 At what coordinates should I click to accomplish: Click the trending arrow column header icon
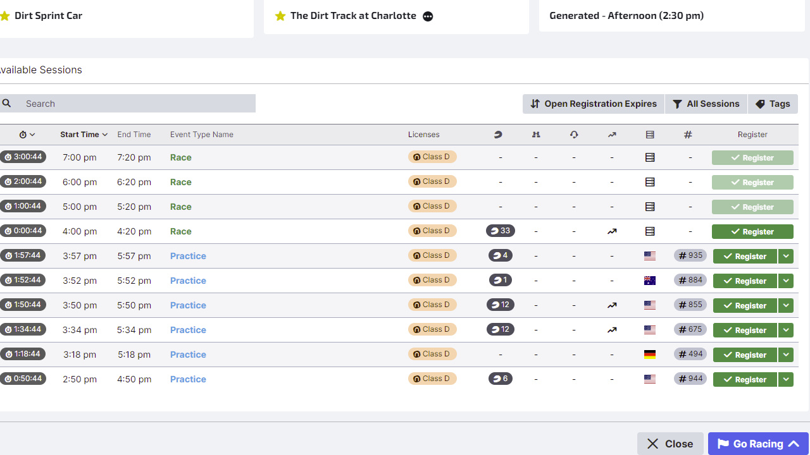[612, 135]
